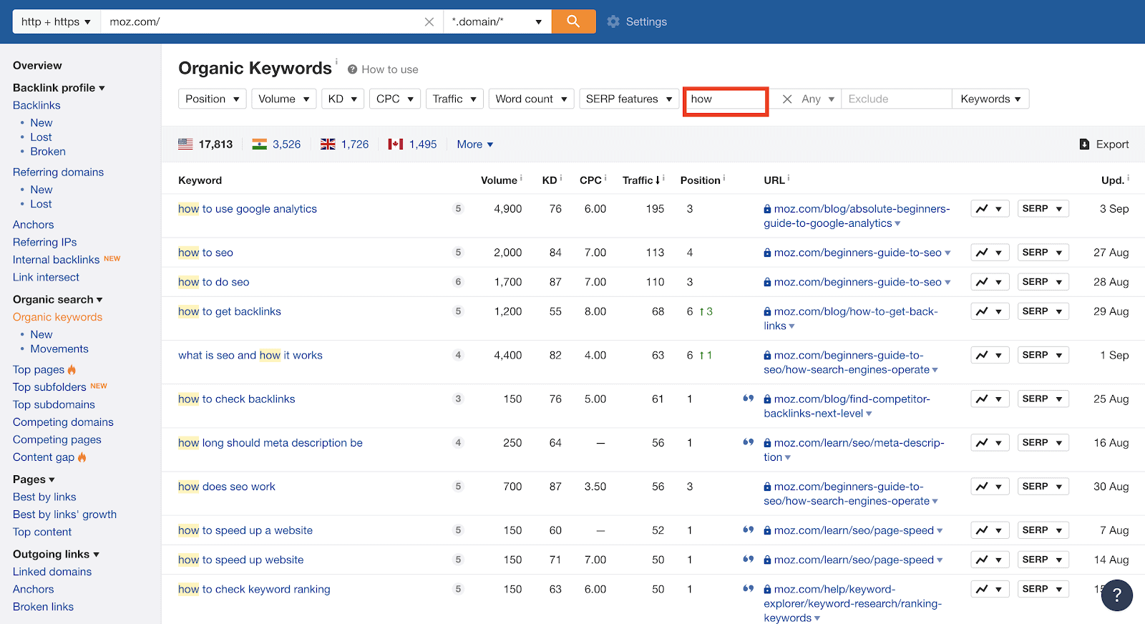Open the Any match dropdown

(x=818, y=99)
